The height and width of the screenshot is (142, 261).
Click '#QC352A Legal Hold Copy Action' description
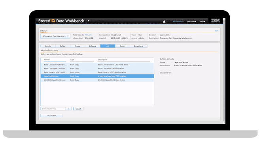[112, 80]
